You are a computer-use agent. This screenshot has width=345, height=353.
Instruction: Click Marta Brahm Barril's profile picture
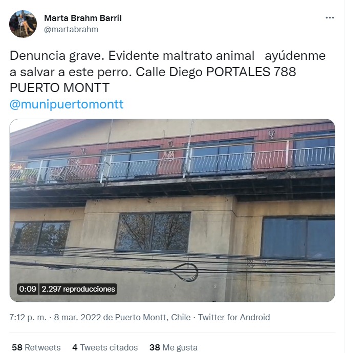(x=23, y=24)
